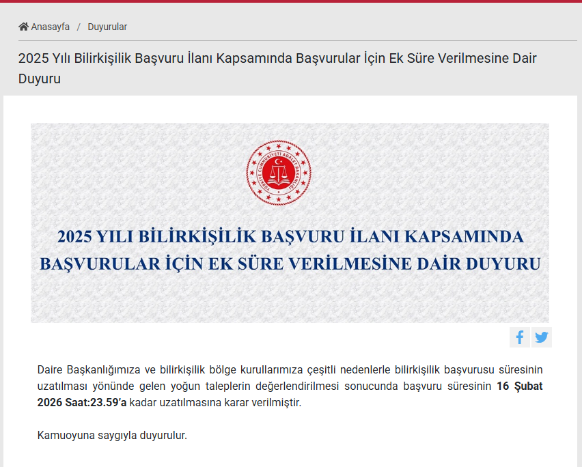Viewport: 582px width, 467px height.
Task: Open the Duyurular breadcrumb link
Action: click(107, 27)
